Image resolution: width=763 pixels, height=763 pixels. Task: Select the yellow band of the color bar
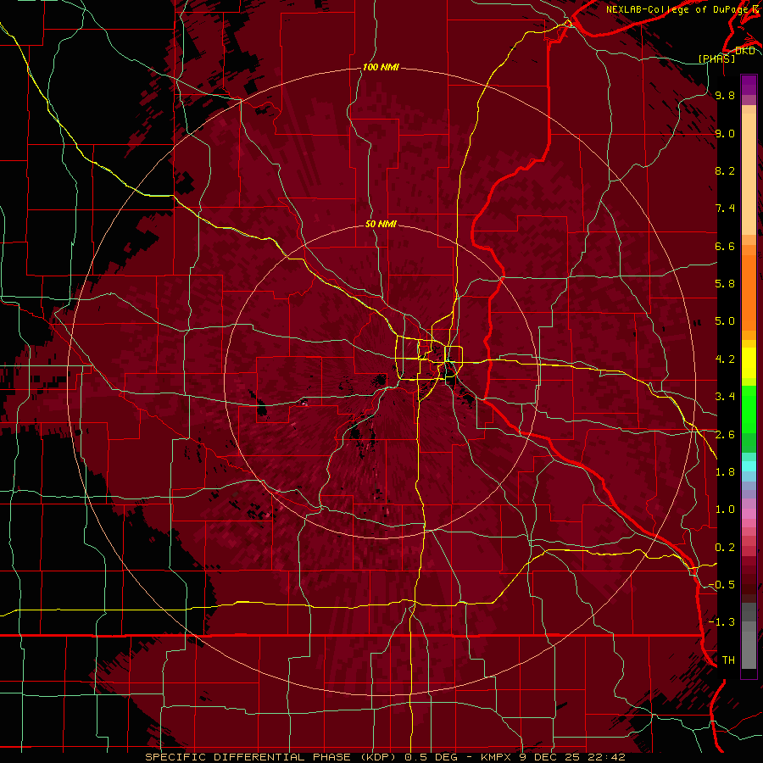click(x=749, y=363)
